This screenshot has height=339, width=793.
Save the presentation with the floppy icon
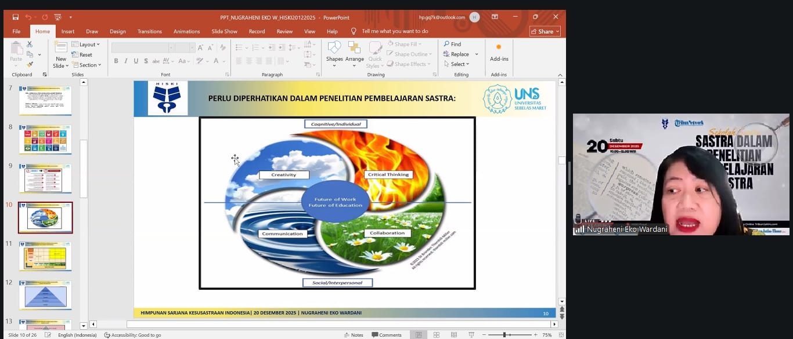(x=15, y=17)
